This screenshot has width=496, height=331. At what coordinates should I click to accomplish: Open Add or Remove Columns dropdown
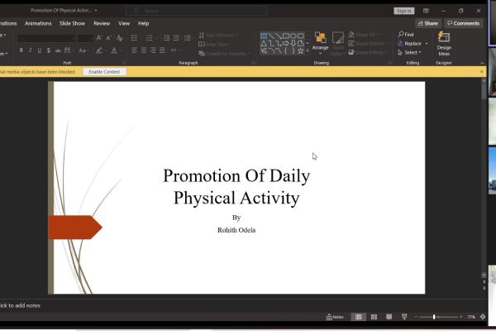pos(174,50)
